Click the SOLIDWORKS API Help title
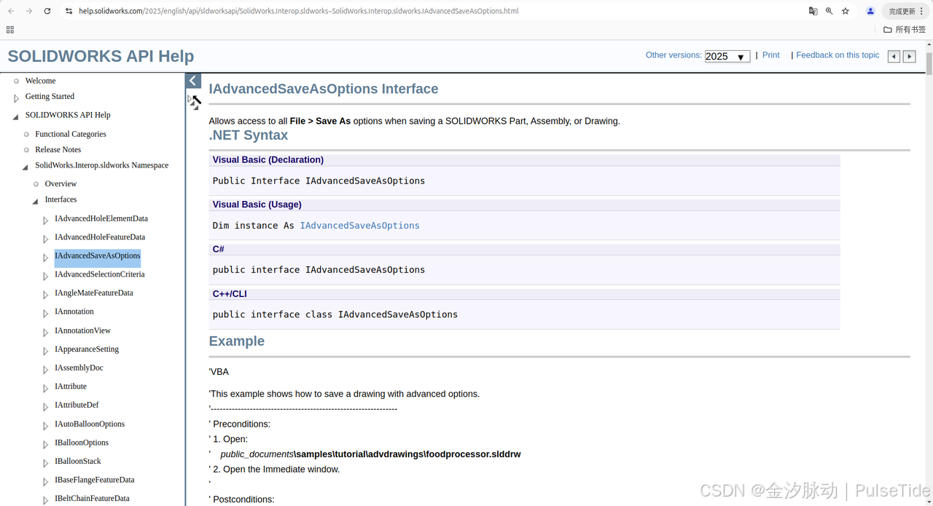The image size is (933, 506). click(101, 56)
